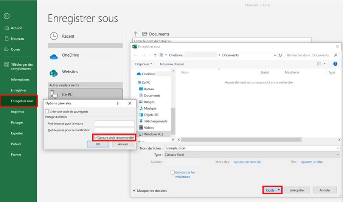Go to Informations
The image size is (343, 202).
coord(20,80)
